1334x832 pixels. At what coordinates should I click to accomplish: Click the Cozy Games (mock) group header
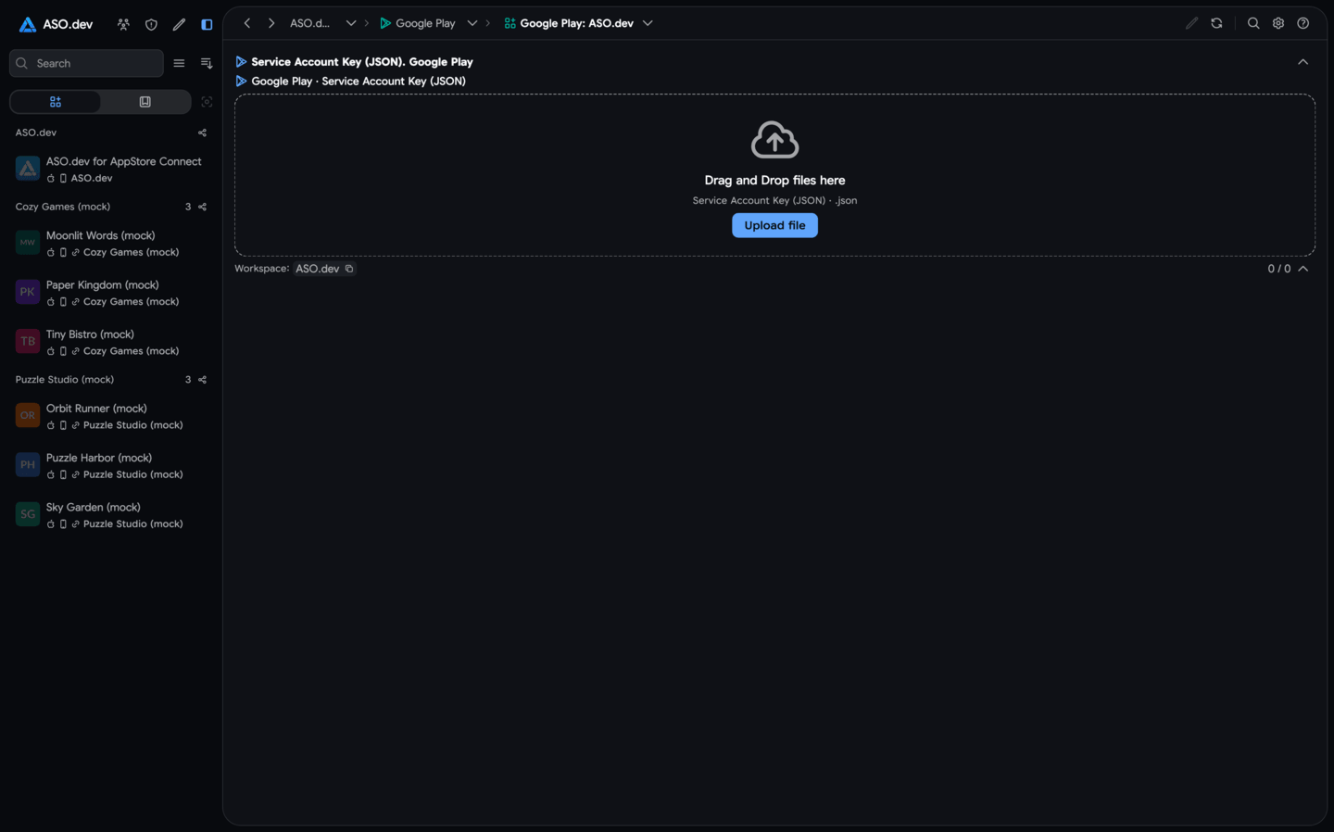coord(63,207)
